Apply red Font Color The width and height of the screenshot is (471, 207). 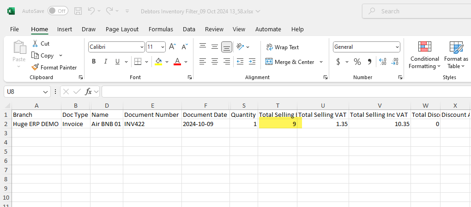[177, 62]
